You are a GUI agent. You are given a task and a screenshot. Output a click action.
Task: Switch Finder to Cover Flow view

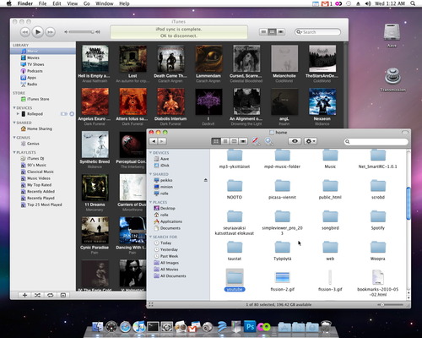coord(243,141)
